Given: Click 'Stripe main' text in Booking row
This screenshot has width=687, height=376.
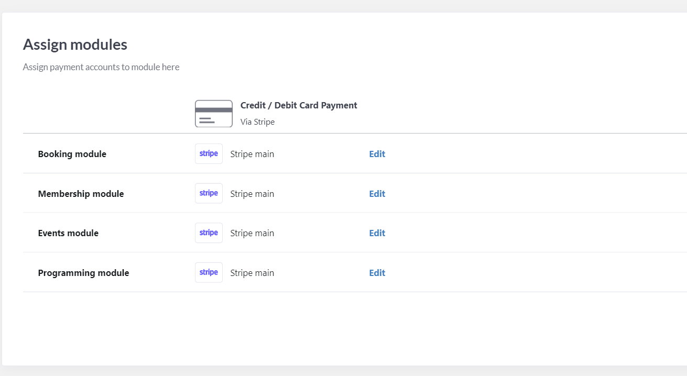Looking at the screenshot, I should point(252,154).
